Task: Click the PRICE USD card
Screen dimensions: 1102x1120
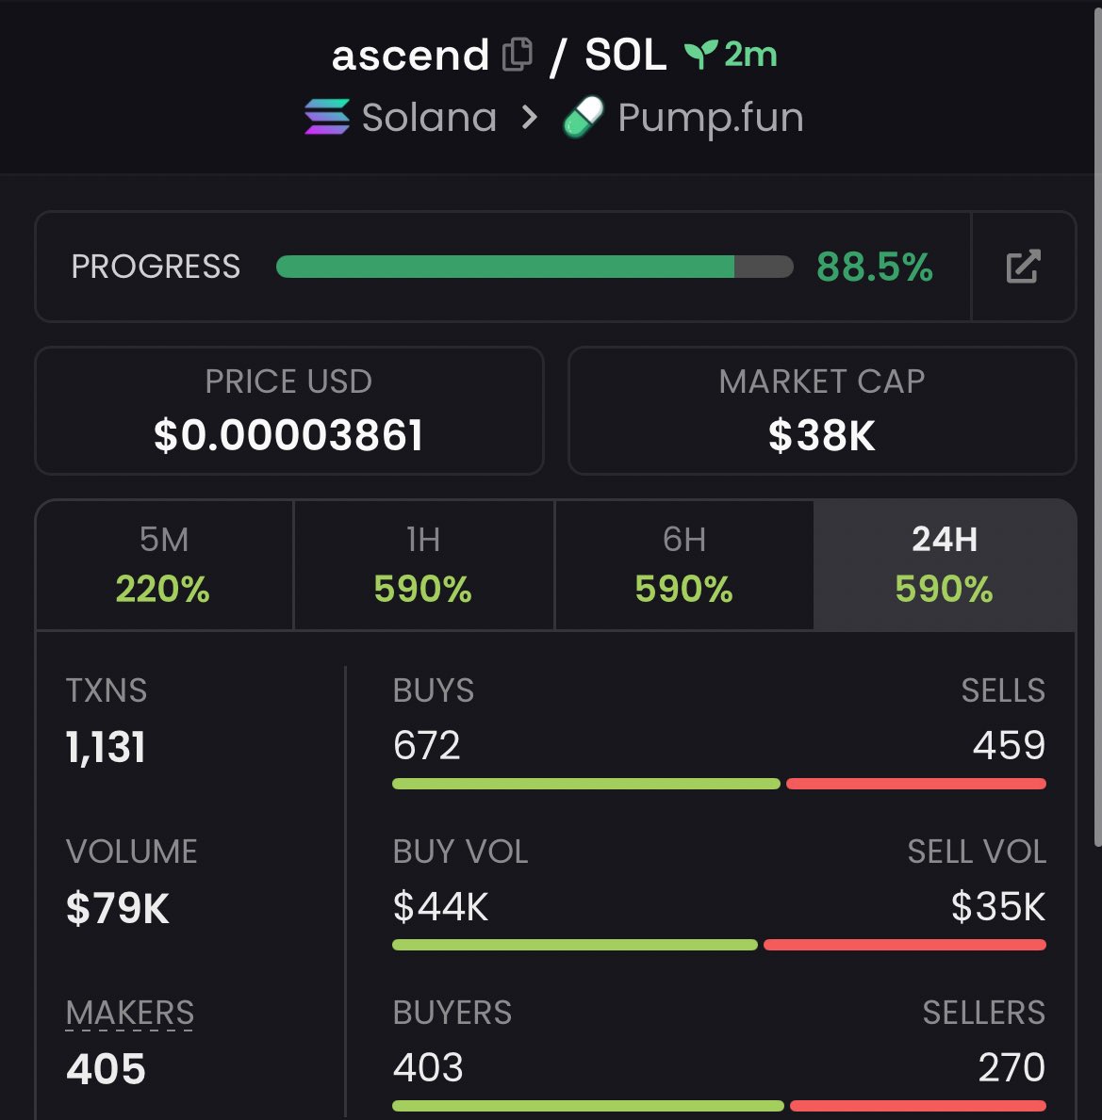Action: [x=289, y=411]
